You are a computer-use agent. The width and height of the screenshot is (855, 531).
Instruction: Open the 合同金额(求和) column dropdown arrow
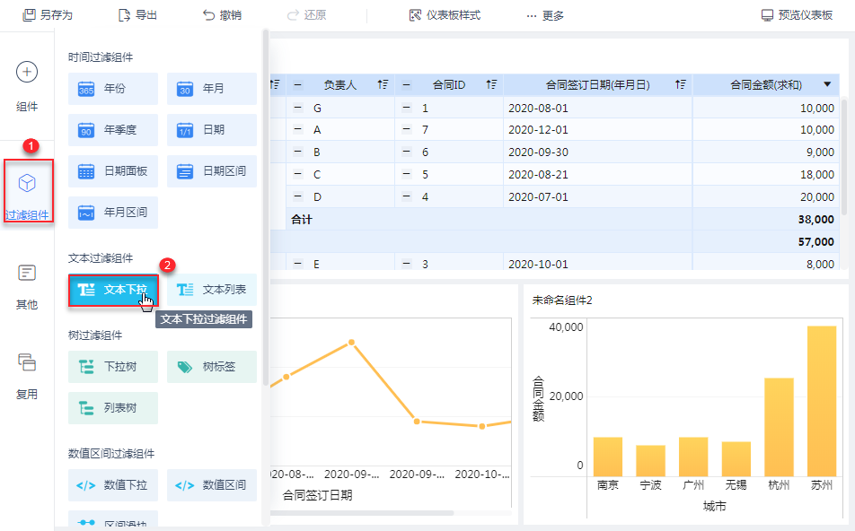tap(827, 84)
